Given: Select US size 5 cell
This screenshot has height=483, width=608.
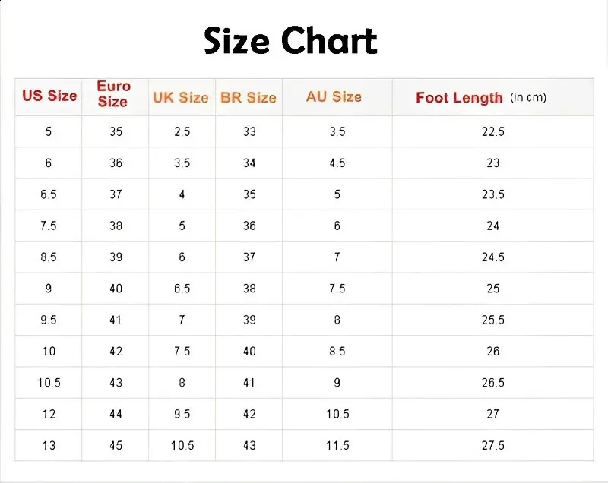Looking at the screenshot, I should (49, 131).
